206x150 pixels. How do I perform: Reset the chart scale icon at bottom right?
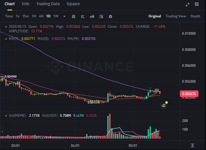(x=192, y=145)
